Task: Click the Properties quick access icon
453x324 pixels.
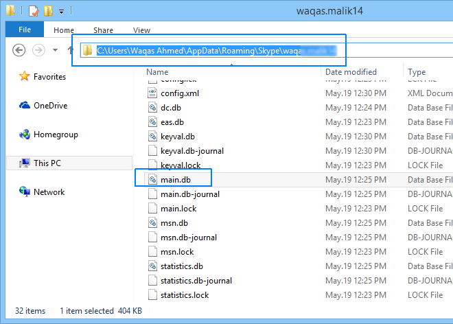Action: (x=34, y=11)
